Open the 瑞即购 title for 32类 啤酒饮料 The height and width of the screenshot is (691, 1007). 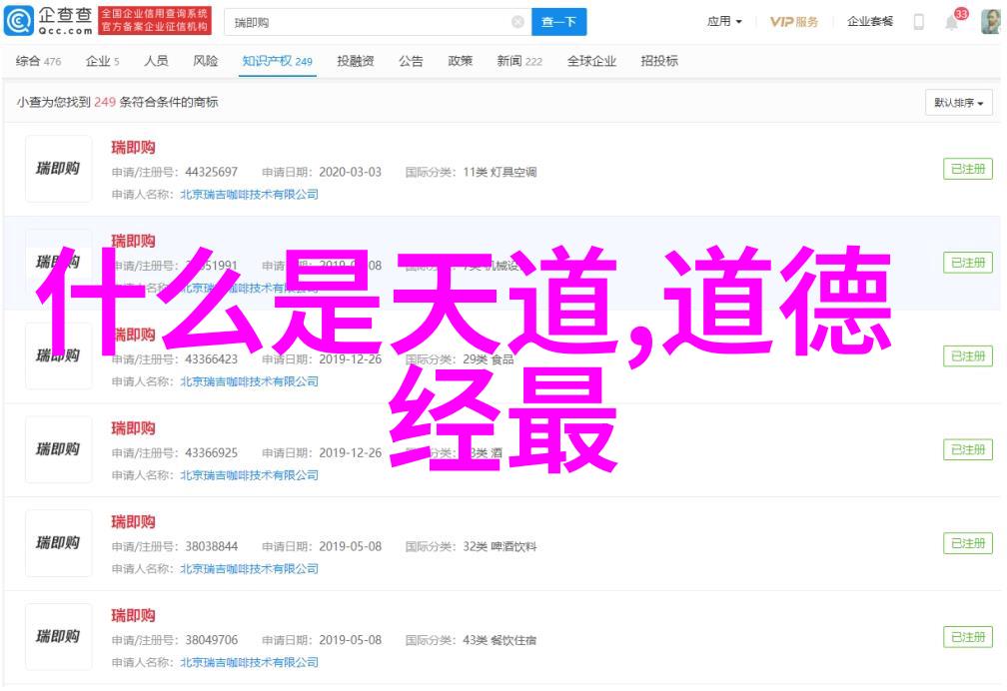point(133,522)
